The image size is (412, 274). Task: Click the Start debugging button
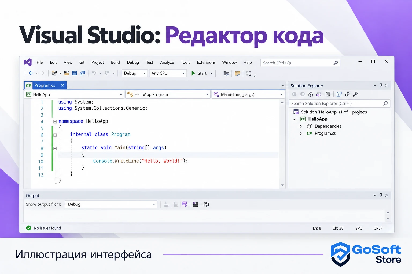(x=199, y=73)
